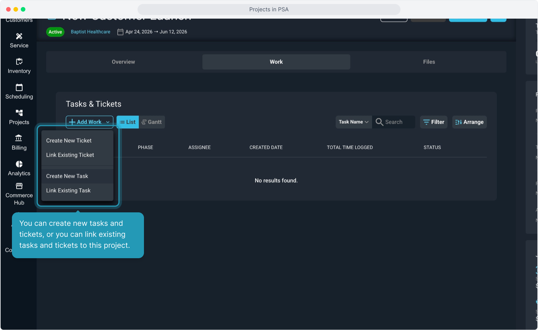Switch to the Work tab
Image resolution: width=538 pixels, height=330 pixels.
coord(276,62)
